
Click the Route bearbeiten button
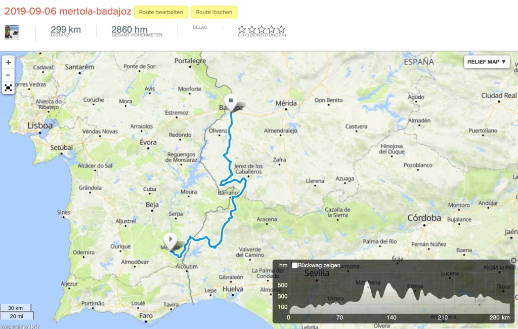161,12
